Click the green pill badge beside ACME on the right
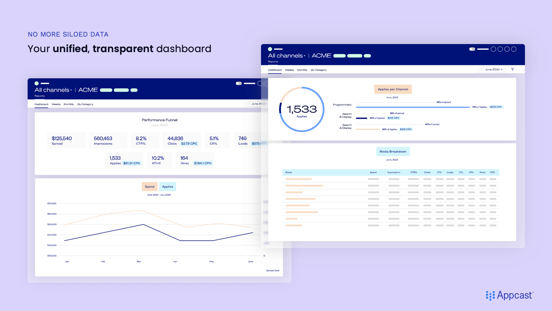Image resolution: width=552 pixels, height=311 pixels. pos(339,56)
